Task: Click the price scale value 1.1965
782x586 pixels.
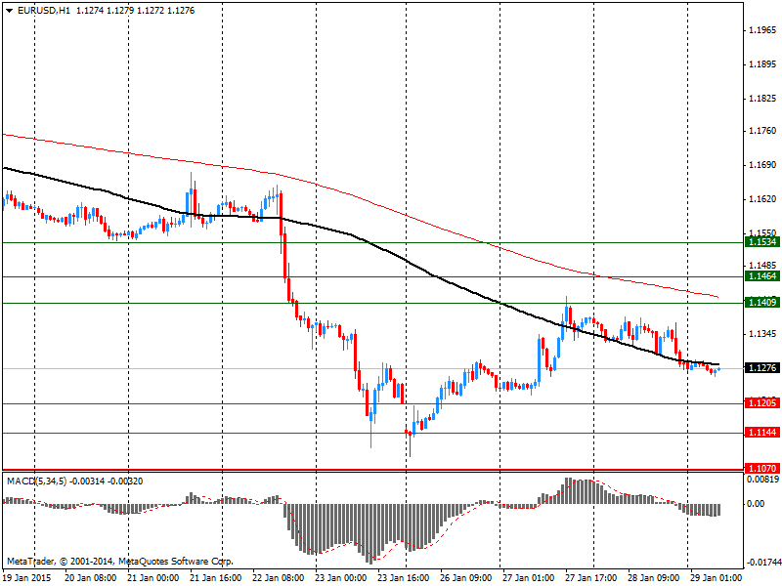Action: pyautogui.click(x=762, y=30)
